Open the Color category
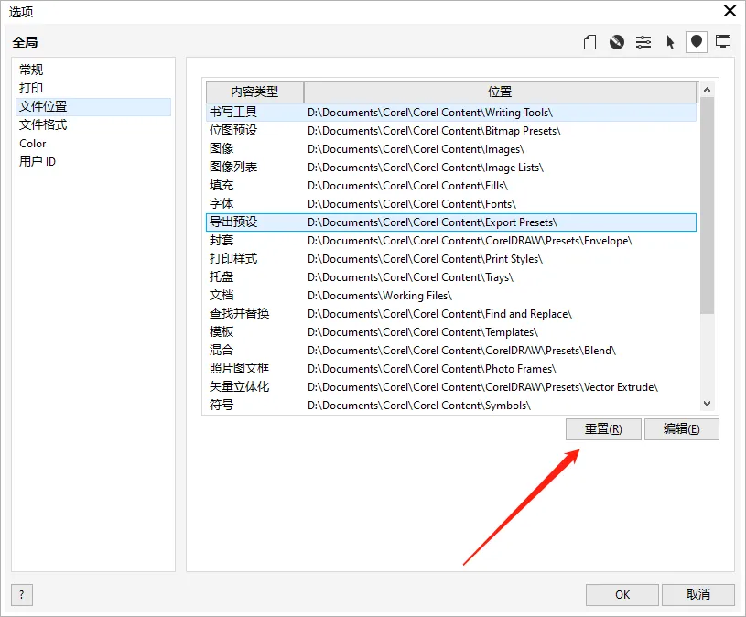Image resolution: width=746 pixels, height=617 pixels. point(33,143)
